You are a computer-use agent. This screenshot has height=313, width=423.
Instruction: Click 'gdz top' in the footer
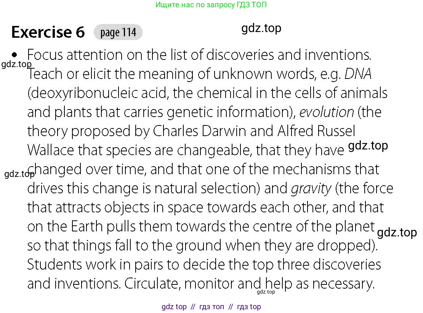coord(174,307)
